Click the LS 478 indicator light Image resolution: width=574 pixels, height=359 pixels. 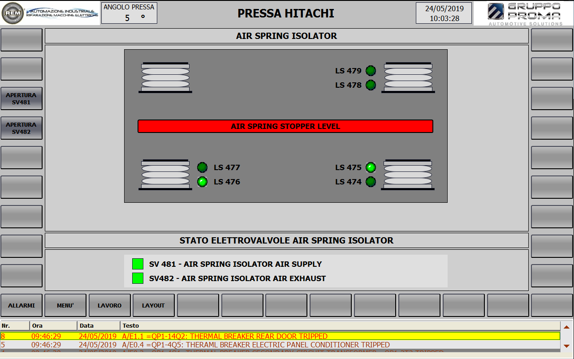point(371,85)
